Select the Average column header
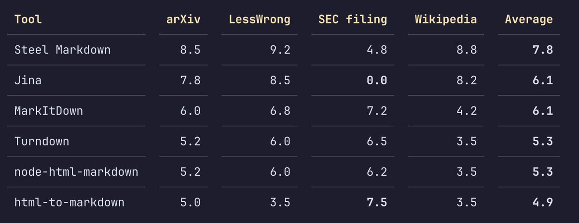Image resolution: width=579 pixels, height=223 pixels. pos(529,20)
